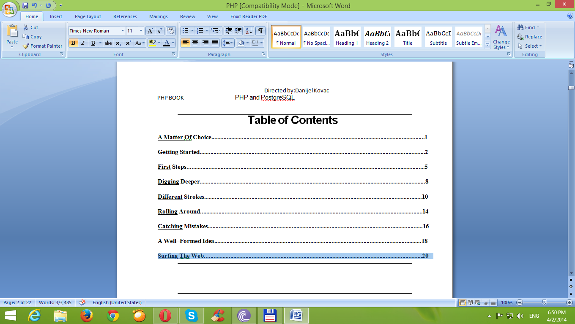Click the Clear Formatting icon

[x=170, y=31]
